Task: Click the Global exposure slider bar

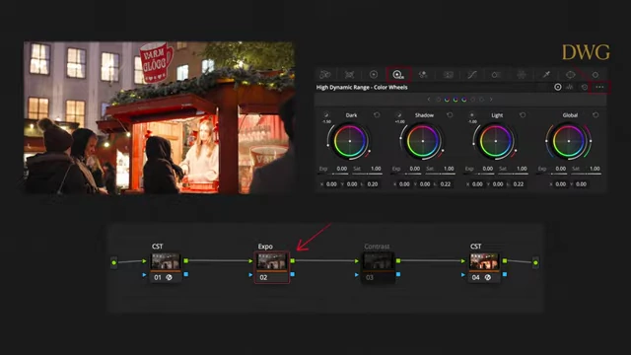Action: coord(552,174)
